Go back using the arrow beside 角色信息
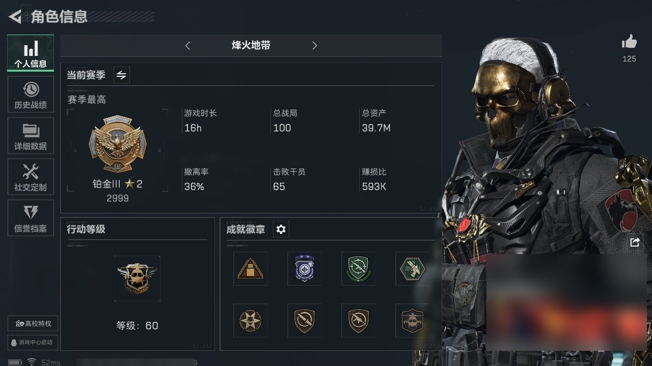 pos(15,17)
